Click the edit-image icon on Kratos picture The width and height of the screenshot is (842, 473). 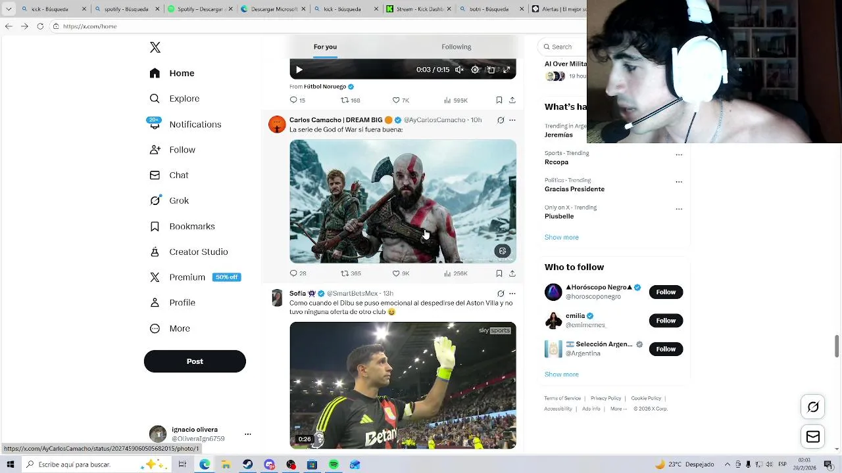coord(503,251)
